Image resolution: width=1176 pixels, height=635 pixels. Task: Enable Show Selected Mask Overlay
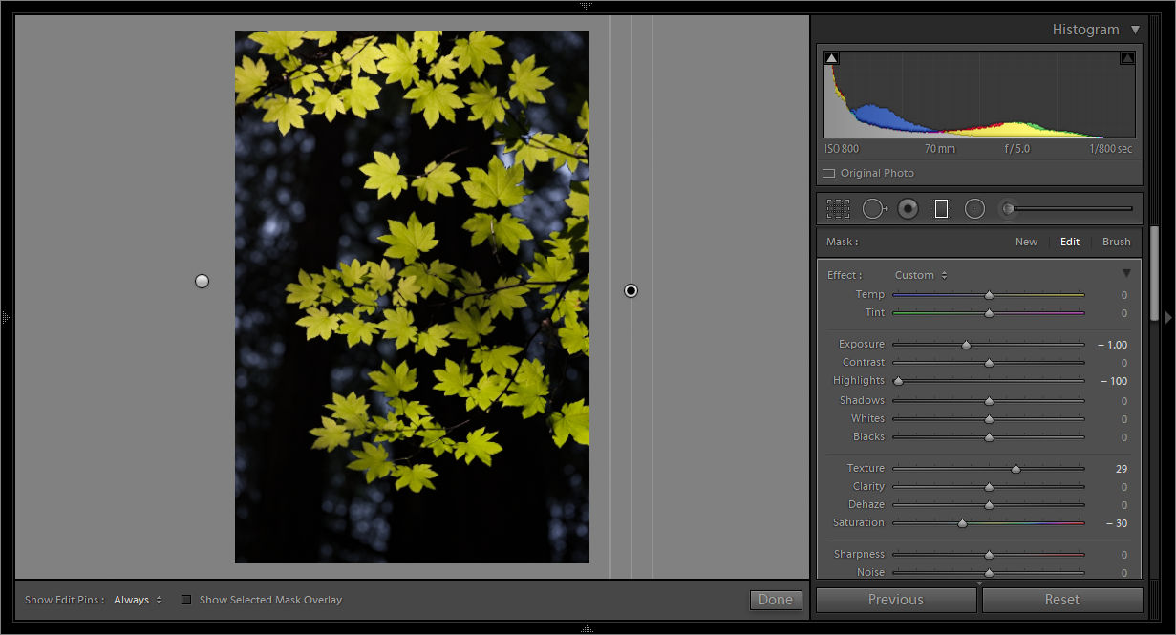tap(186, 600)
